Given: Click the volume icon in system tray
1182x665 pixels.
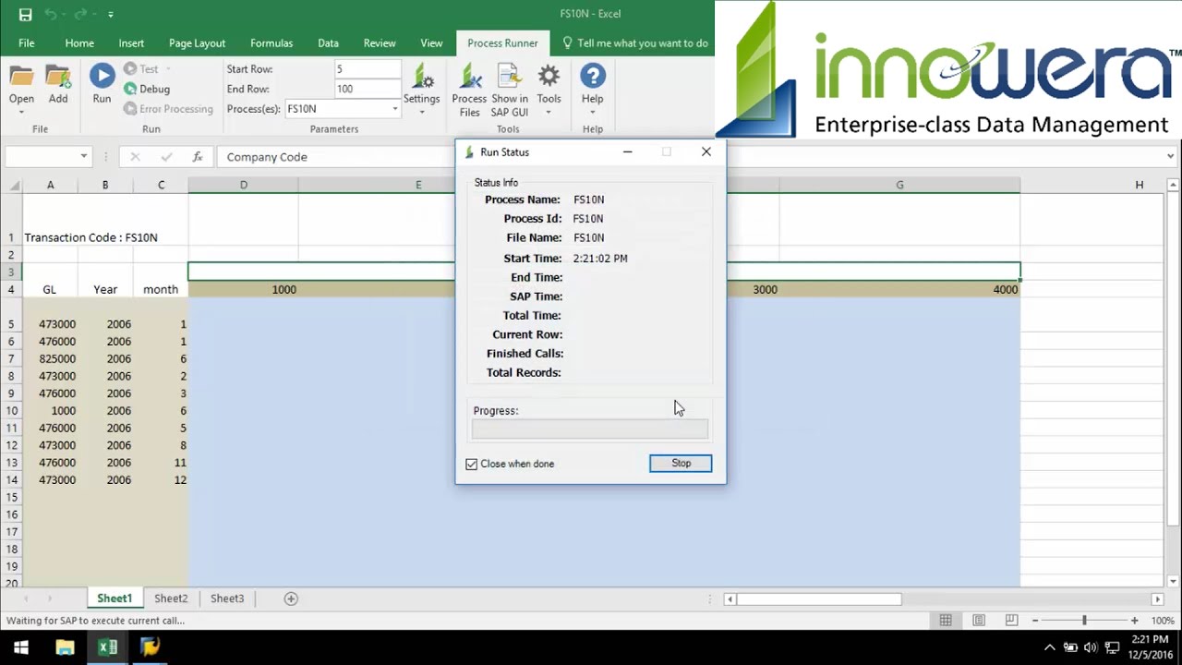Looking at the screenshot, I should [x=1091, y=647].
